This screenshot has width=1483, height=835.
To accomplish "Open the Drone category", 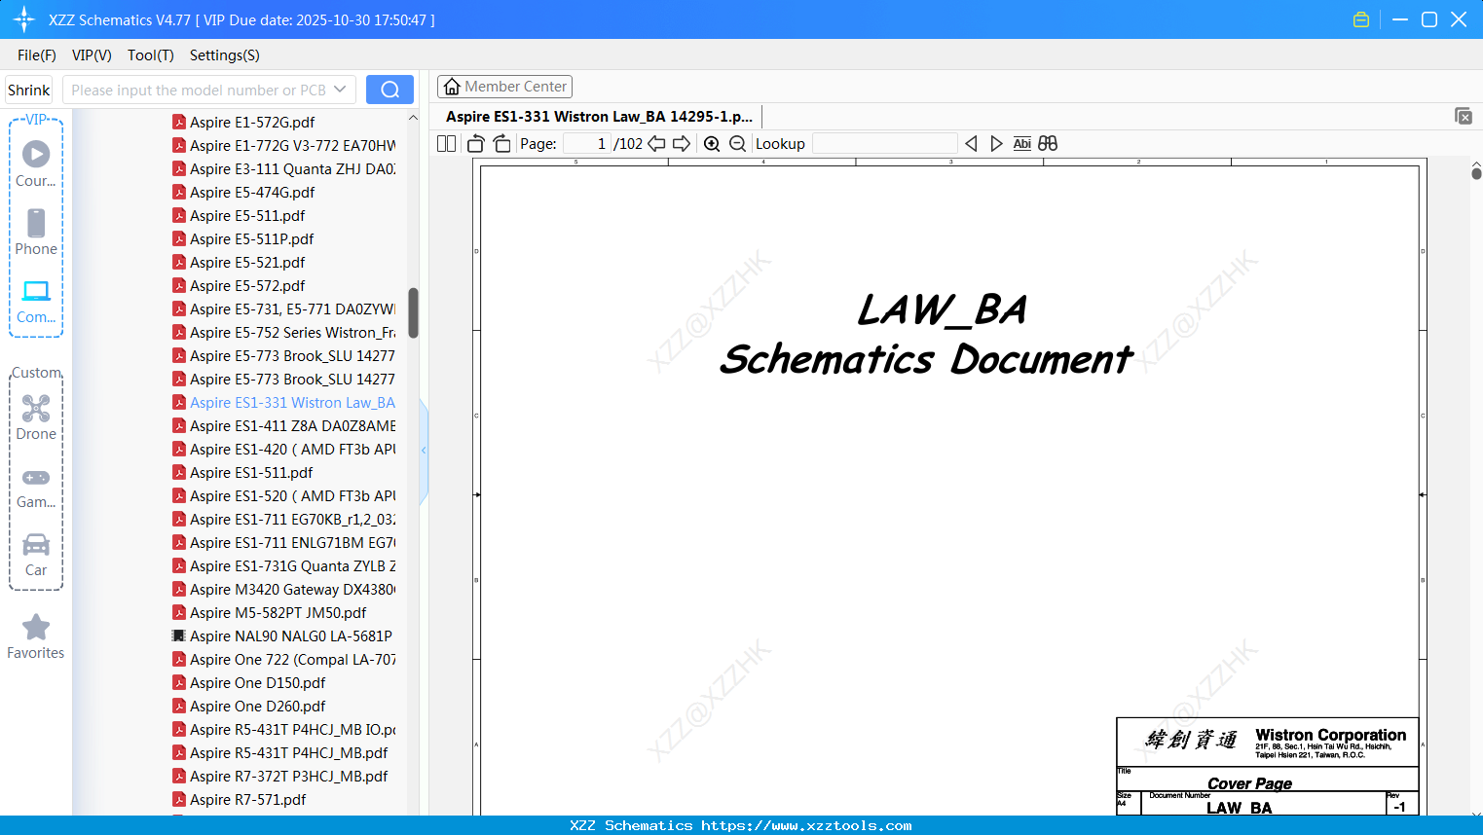I will 36,417.
